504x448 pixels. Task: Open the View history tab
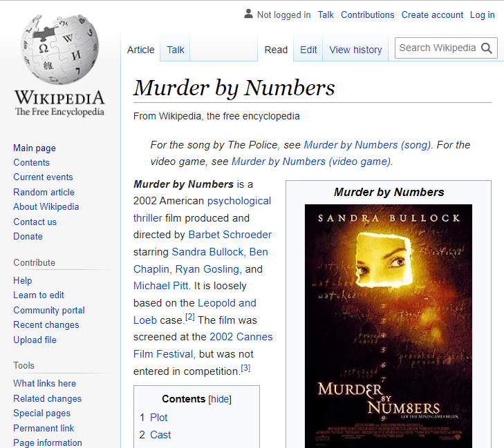tap(355, 50)
